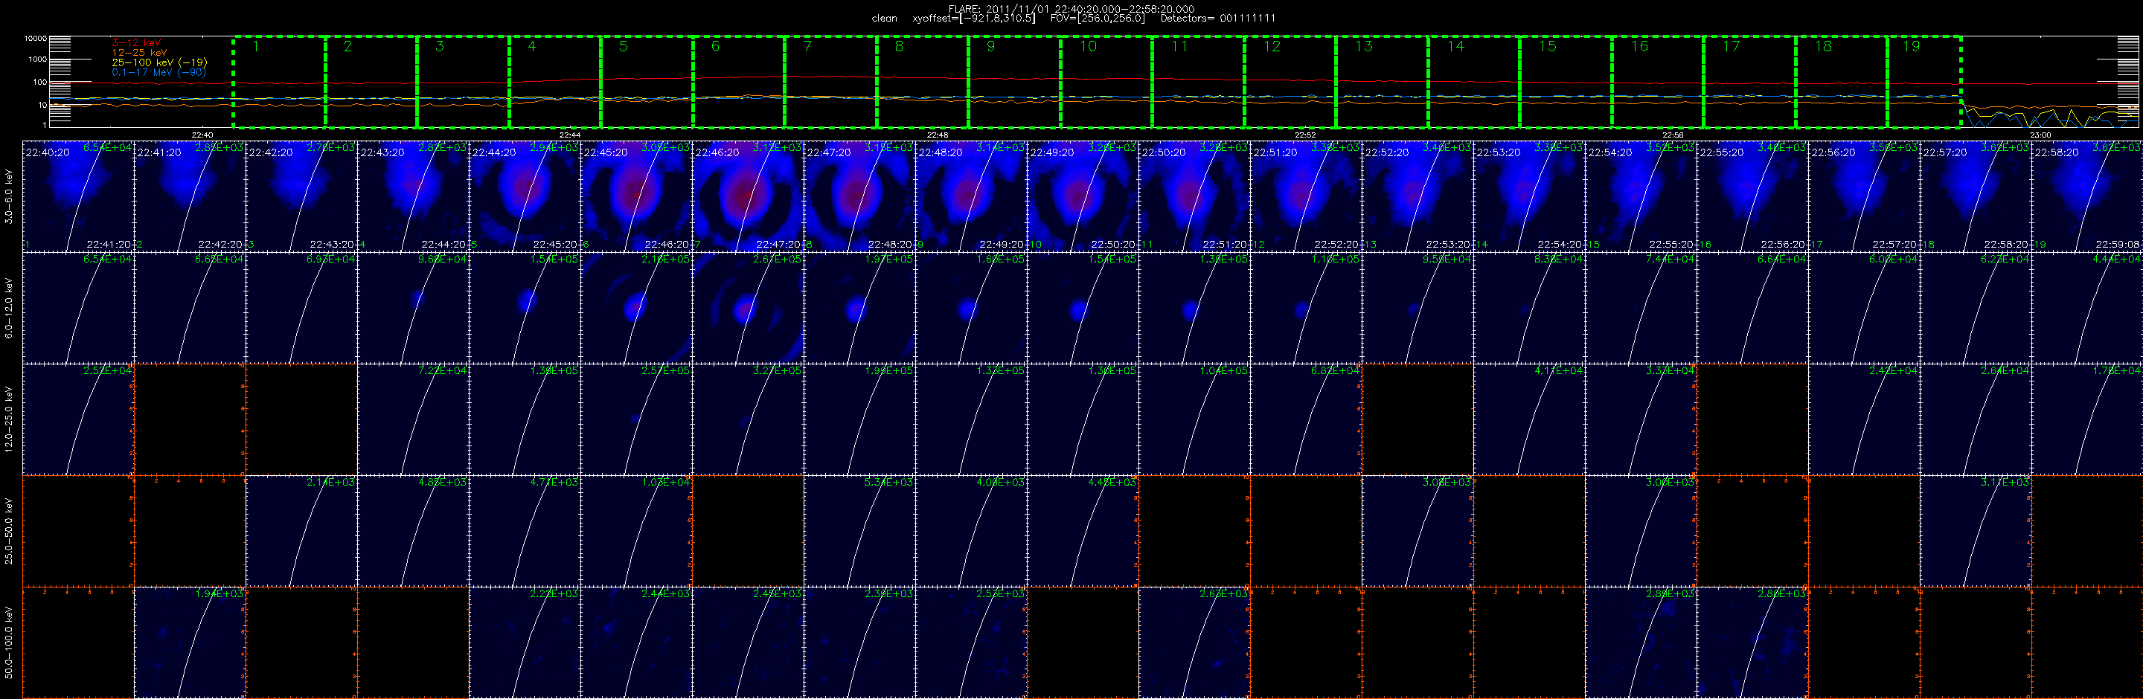2143x699 pixels.
Task: Open the 3.0-6.0 keV image starting 22:49:20
Action: tap(1083, 196)
